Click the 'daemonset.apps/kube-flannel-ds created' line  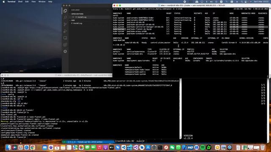tap(20, 135)
